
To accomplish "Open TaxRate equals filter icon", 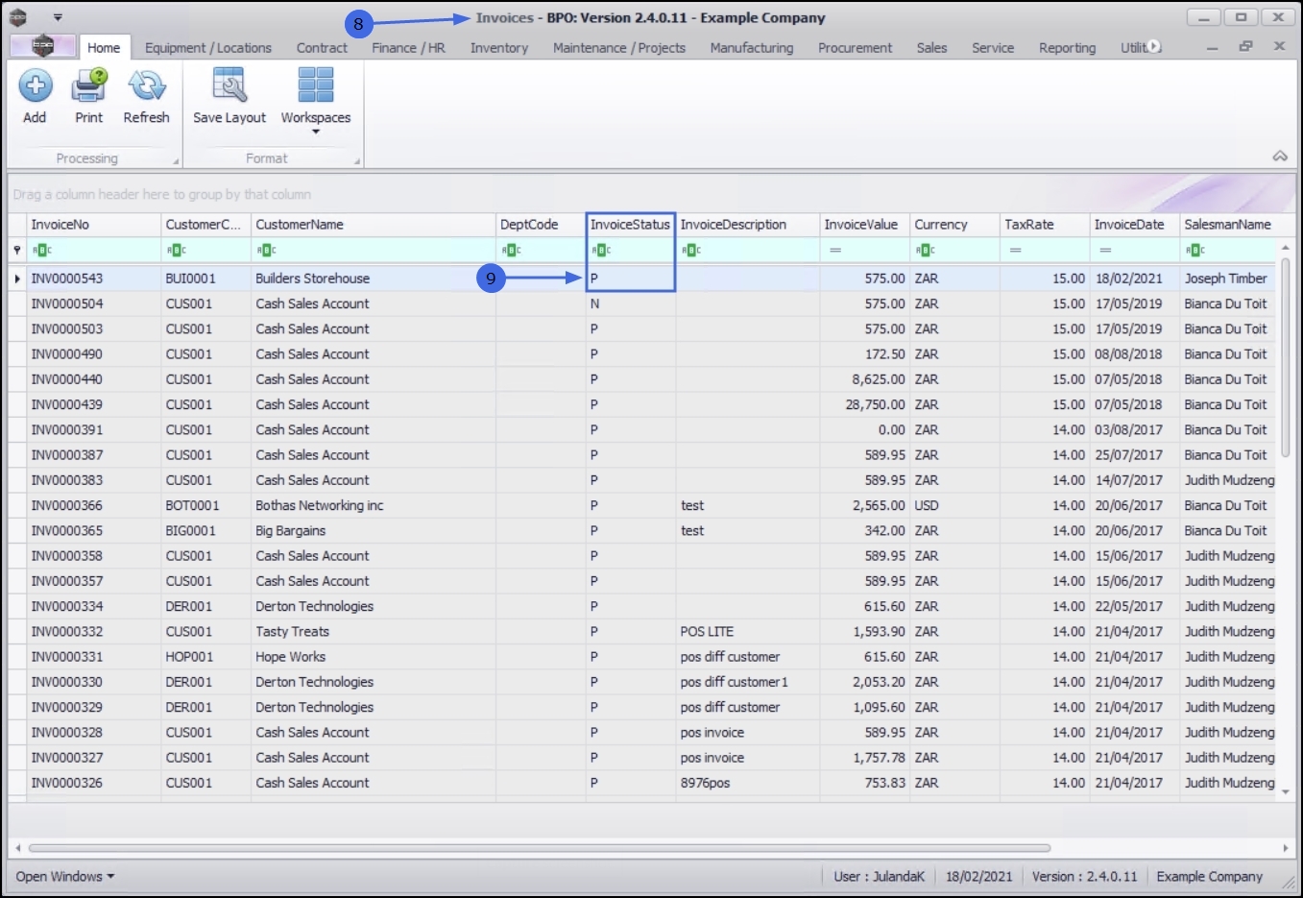I will click(1015, 251).
